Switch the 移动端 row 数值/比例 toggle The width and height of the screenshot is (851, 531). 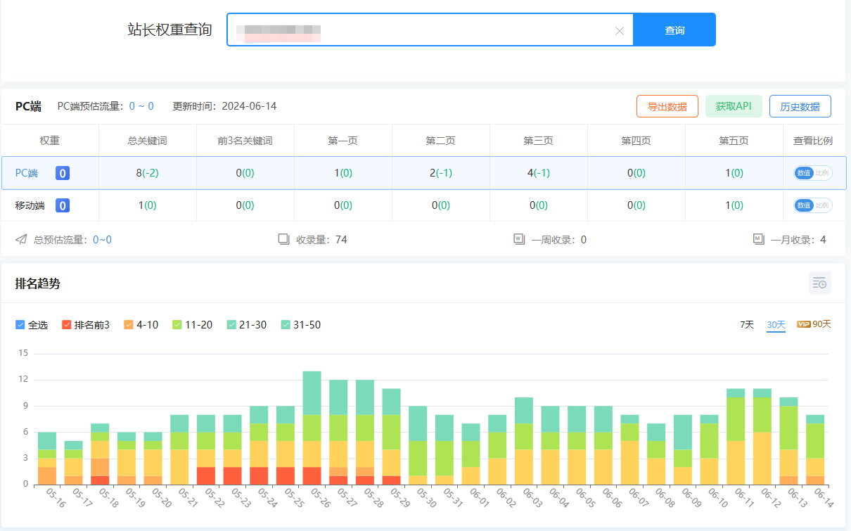813,205
